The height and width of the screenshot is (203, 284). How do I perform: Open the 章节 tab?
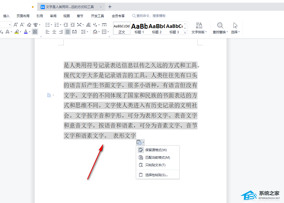(x=80, y=16)
